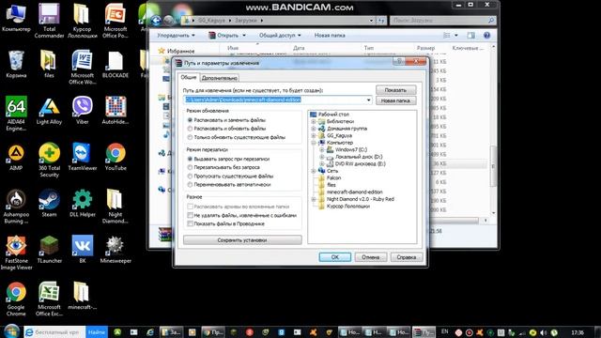Open Упорядочить menu in Explorer
The image size is (601, 338).
pyautogui.click(x=176, y=36)
